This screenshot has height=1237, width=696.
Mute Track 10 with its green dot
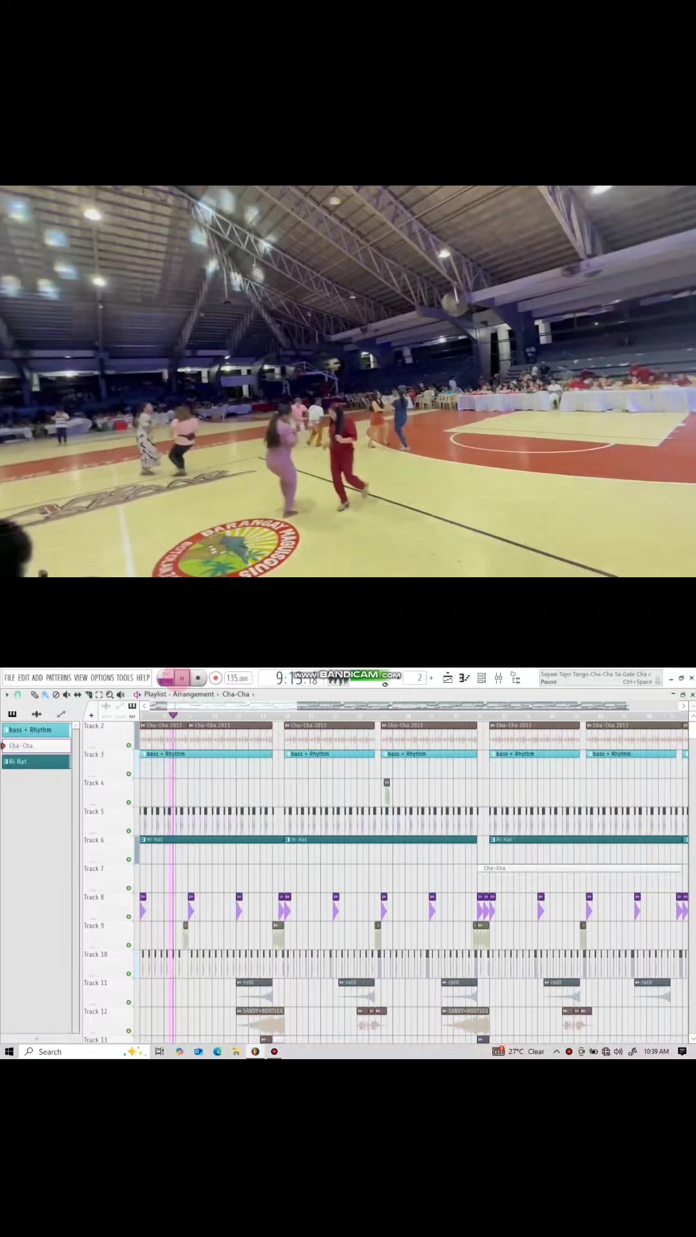(x=129, y=974)
